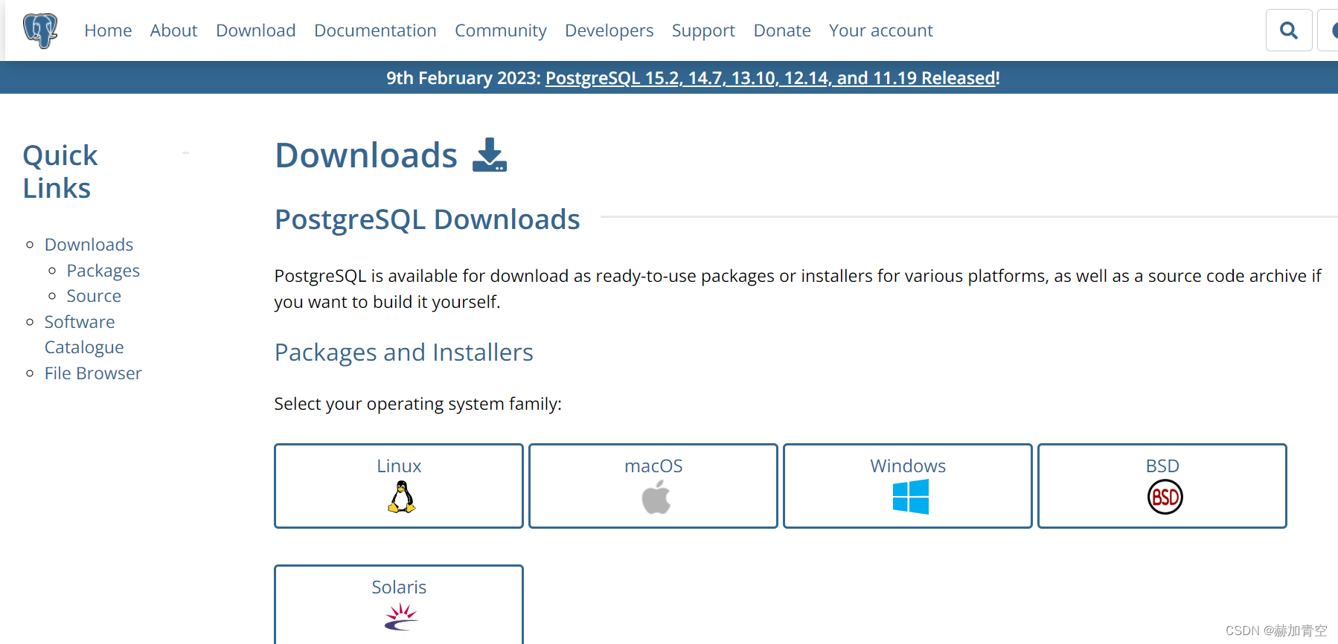The width and height of the screenshot is (1338, 644).
Task: Open the About menu item
Action: click(x=173, y=30)
